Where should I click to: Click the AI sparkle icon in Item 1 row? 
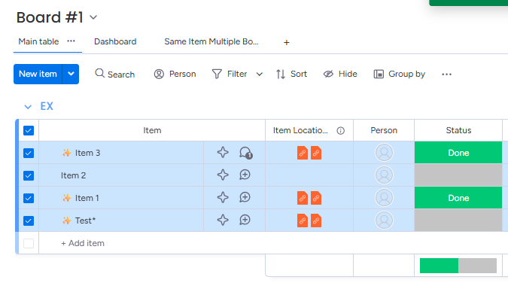[223, 198]
